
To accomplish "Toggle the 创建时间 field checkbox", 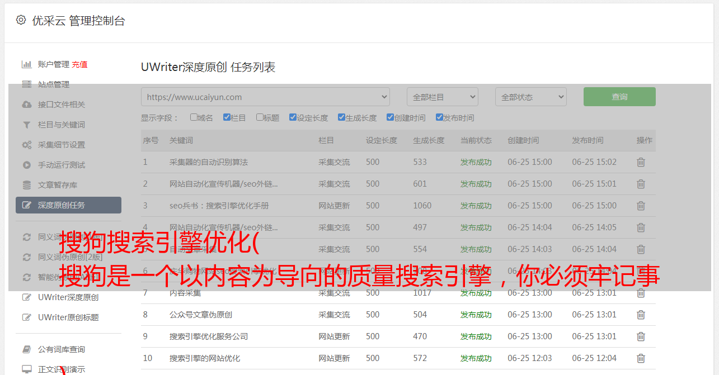I will click(x=390, y=117).
